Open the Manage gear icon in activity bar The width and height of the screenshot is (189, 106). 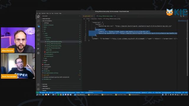pyautogui.click(x=38, y=89)
